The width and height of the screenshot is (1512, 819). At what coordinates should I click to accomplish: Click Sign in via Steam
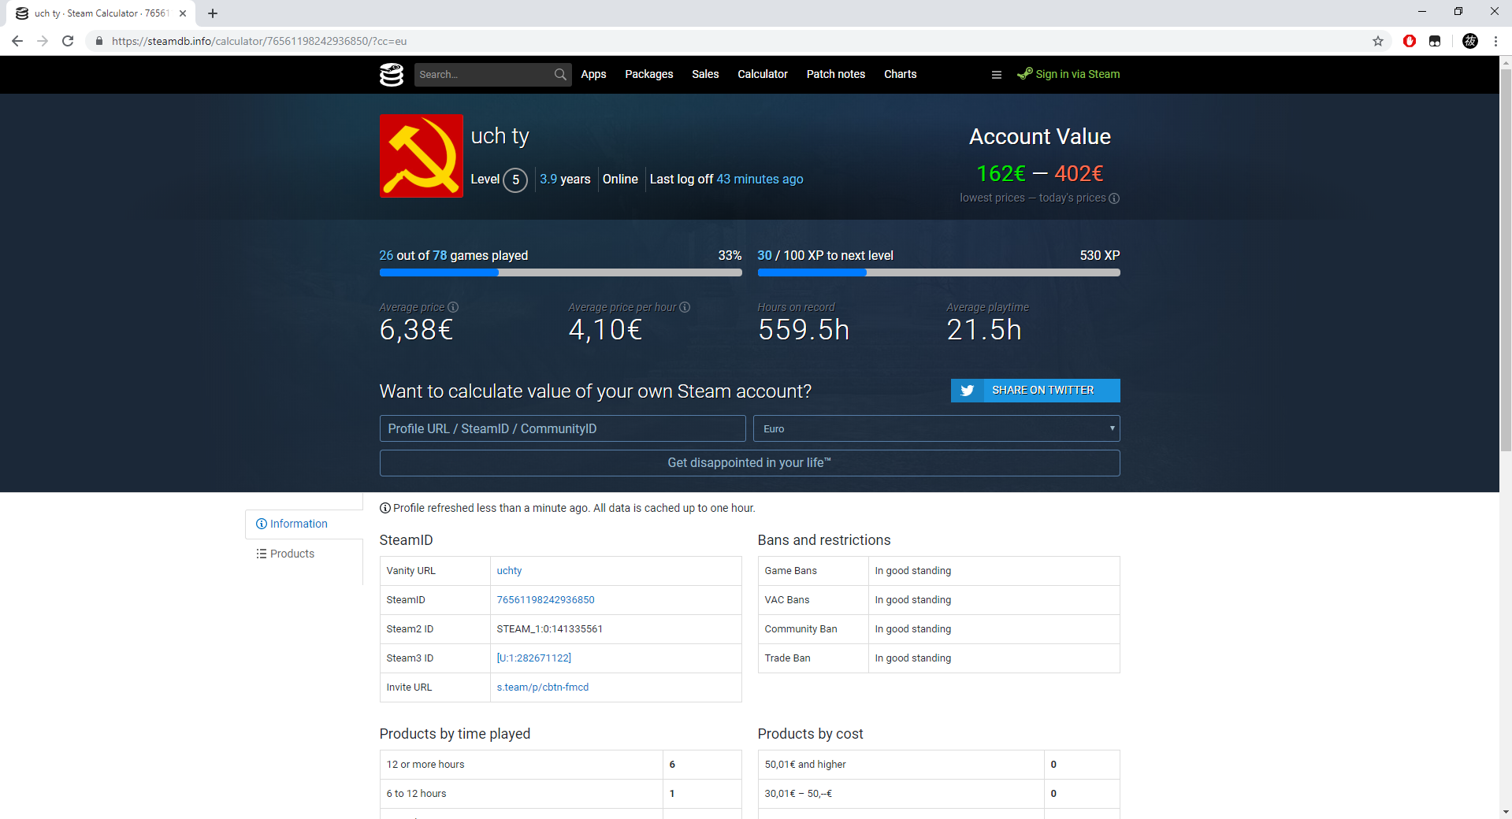point(1068,74)
